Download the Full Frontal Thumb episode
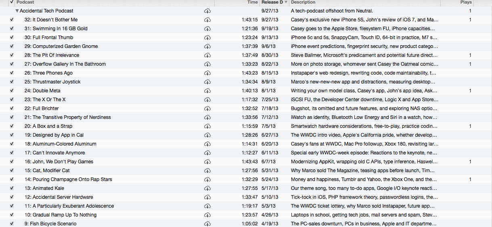The height and width of the screenshot is (227, 492). click(207, 37)
